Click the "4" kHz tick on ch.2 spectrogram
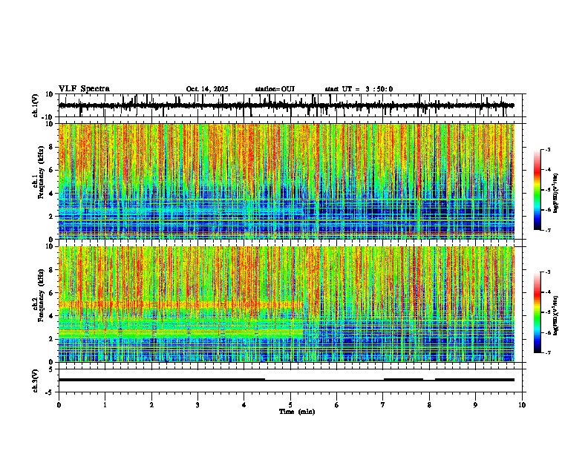Screen dimensions: 588x454 (52, 316)
